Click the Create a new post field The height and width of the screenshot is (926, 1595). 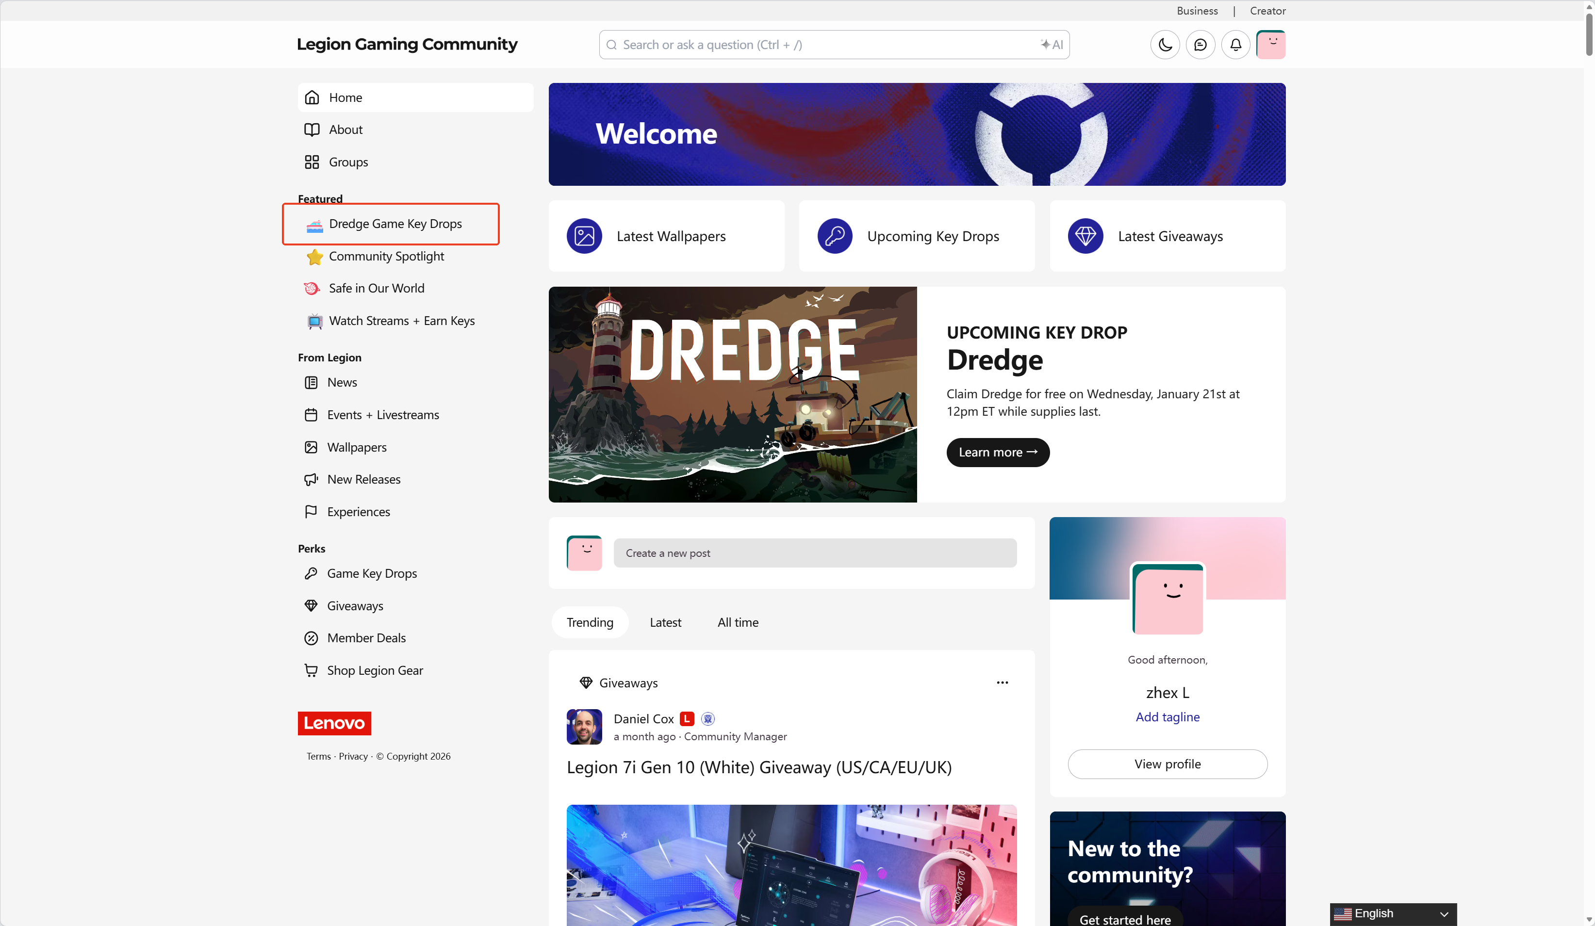pyautogui.click(x=815, y=553)
